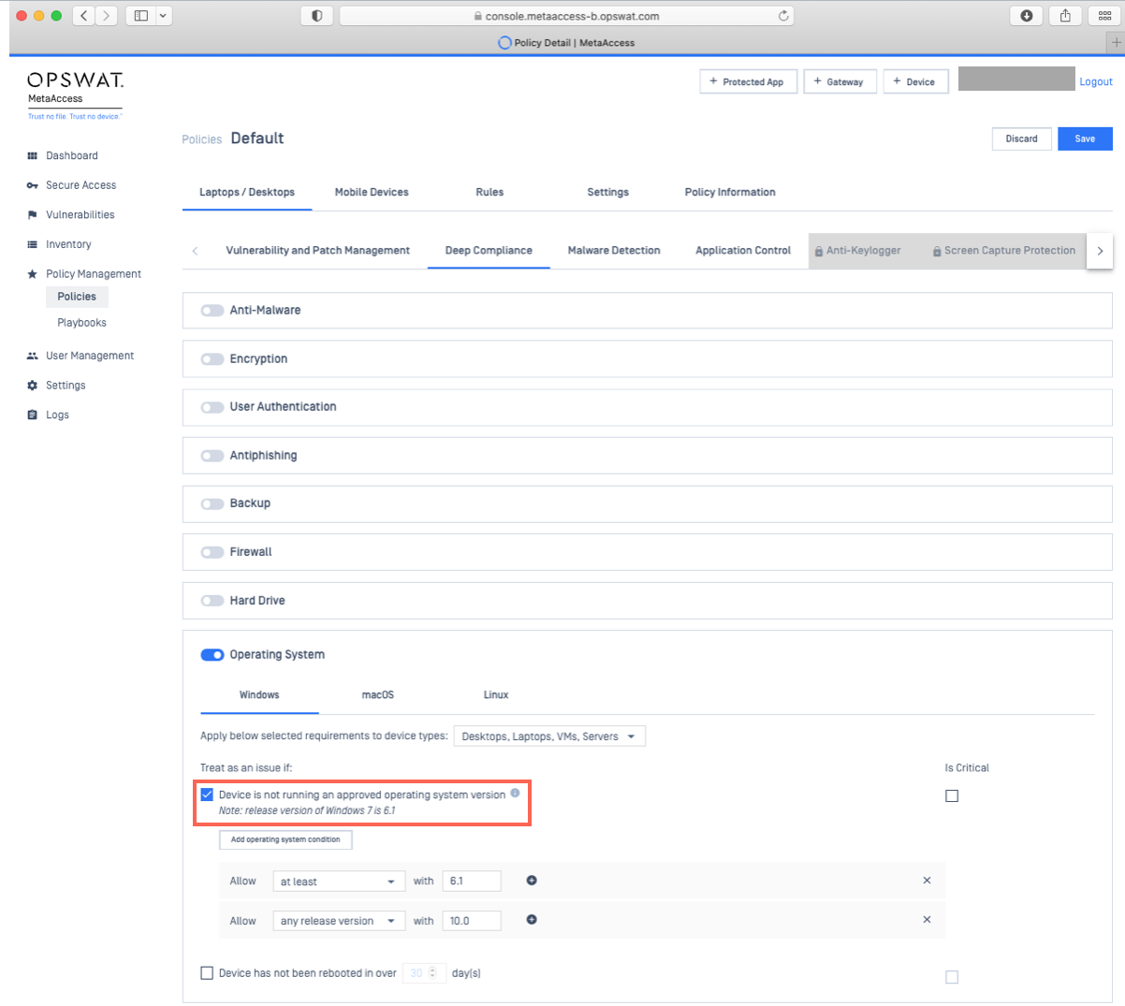Click the Settings gear icon in sidebar
This screenshot has width=1125, height=1006.
point(32,386)
